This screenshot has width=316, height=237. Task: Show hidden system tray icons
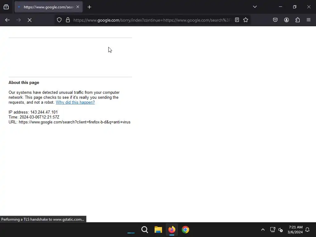pyautogui.click(x=263, y=230)
